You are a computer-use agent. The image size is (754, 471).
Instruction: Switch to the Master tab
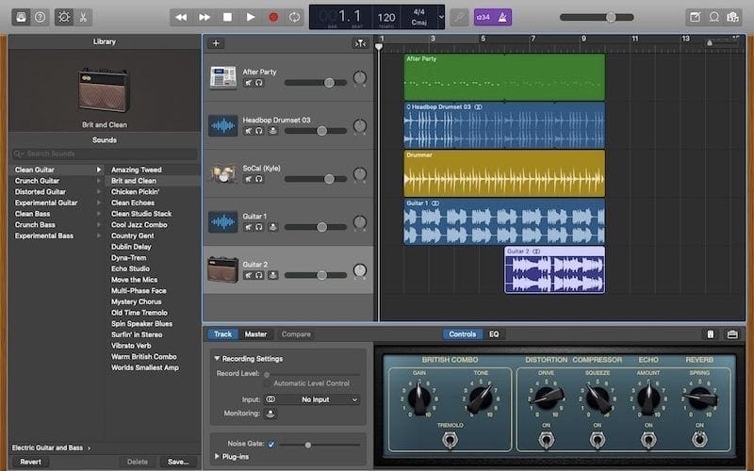[x=255, y=334]
